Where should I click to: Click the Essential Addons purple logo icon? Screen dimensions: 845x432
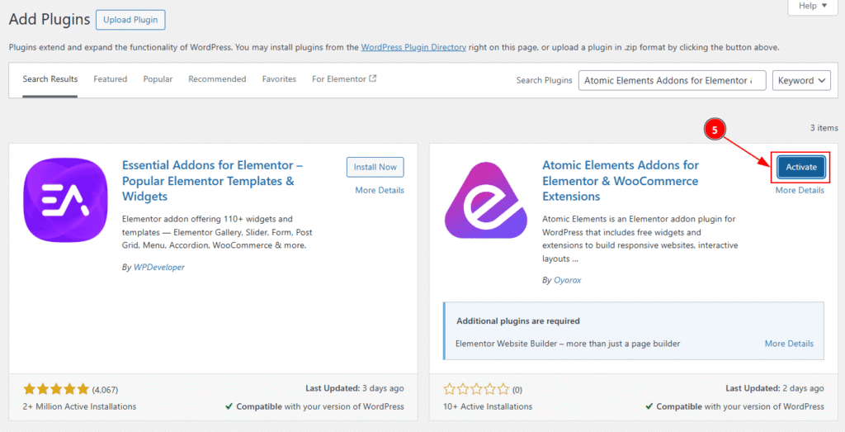(66, 200)
